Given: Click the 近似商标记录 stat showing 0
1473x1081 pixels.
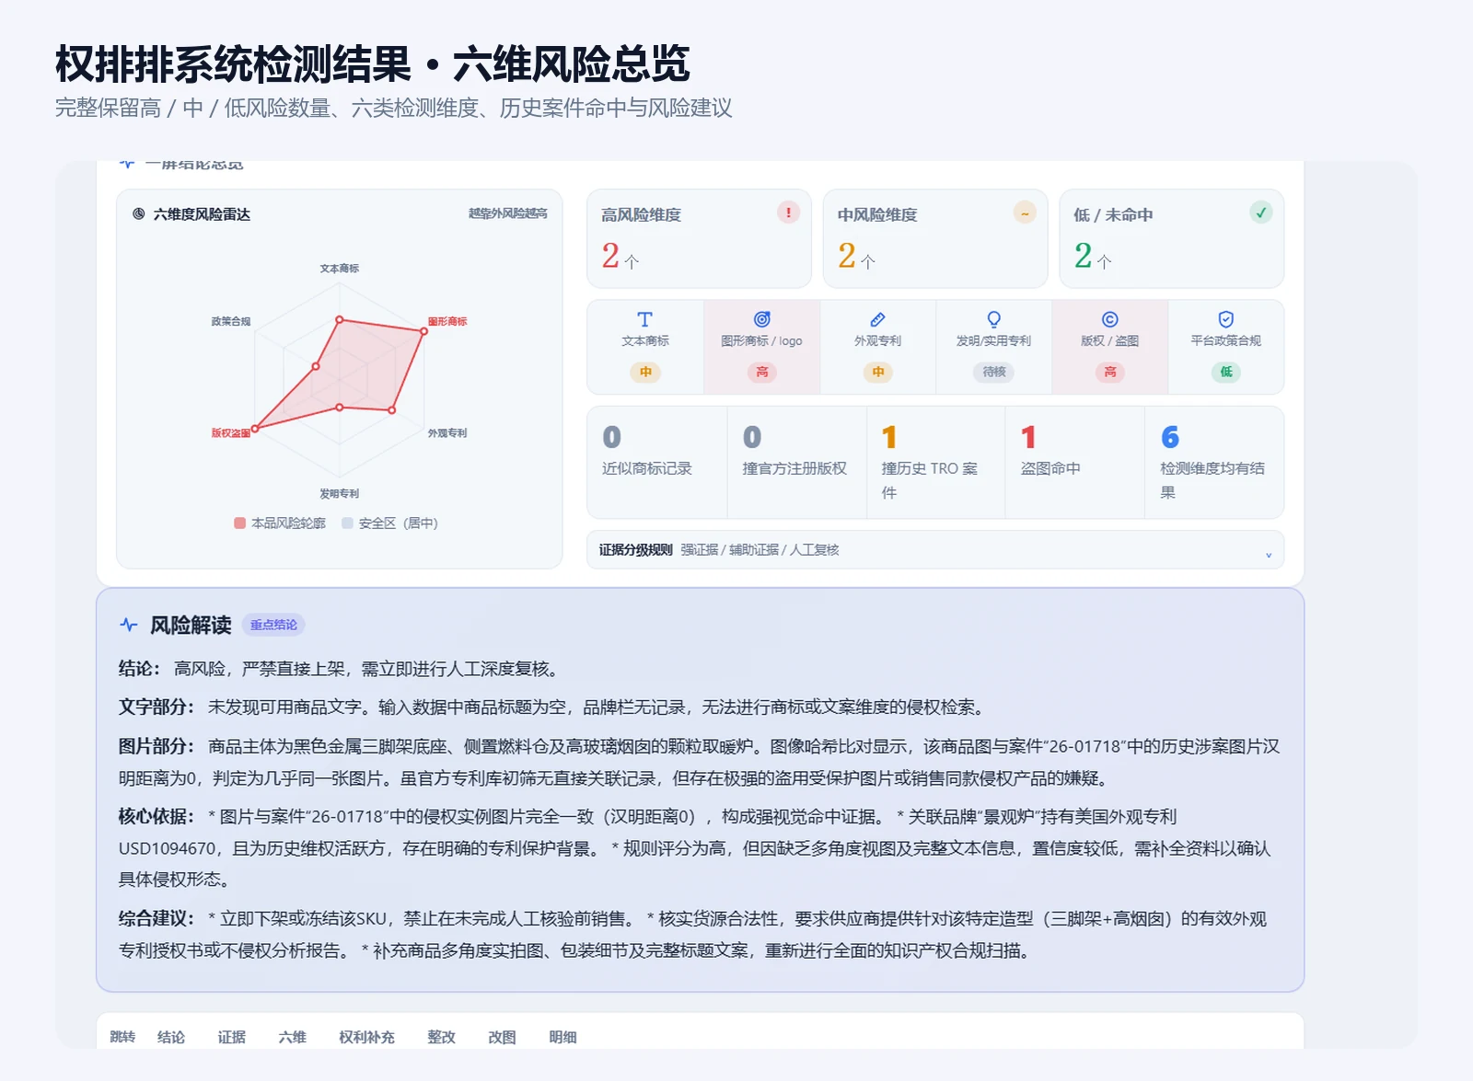Looking at the screenshot, I should click(x=657, y=463).
